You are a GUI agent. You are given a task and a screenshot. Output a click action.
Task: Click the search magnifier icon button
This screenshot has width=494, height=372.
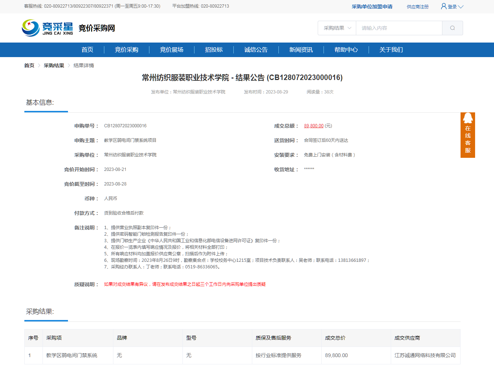452,28
